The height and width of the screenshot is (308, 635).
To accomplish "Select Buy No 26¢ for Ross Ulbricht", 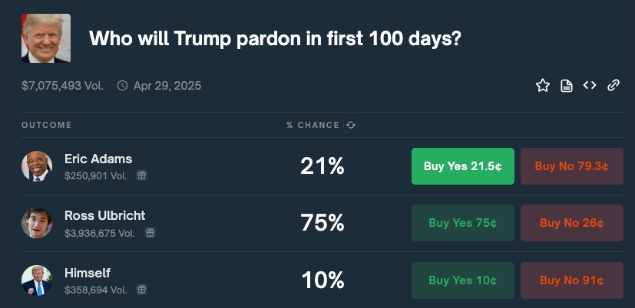I will click(572, 223).
